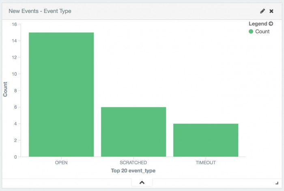
Task: Click the pencil edit icon in panel header
Action: click(x=262, y=11)
